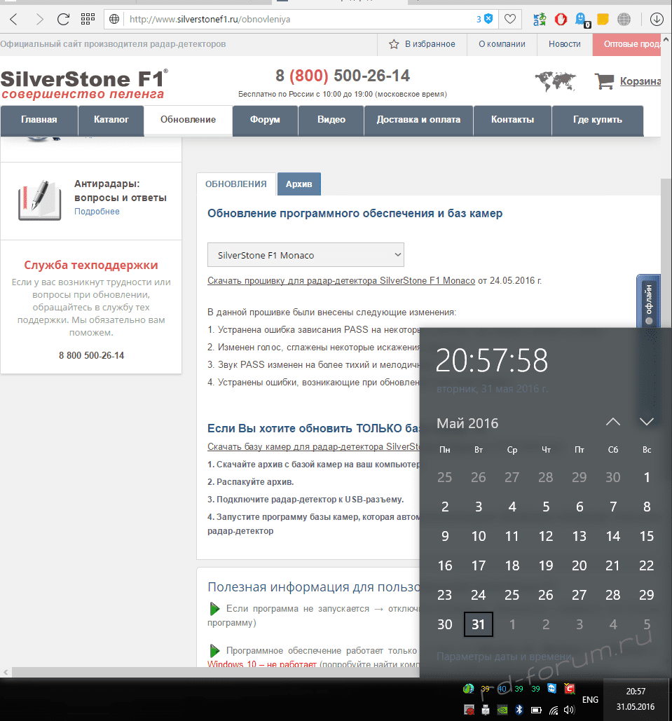Open the SilverStone F1 Monaco model dropdown

click(x=306, y=255)
